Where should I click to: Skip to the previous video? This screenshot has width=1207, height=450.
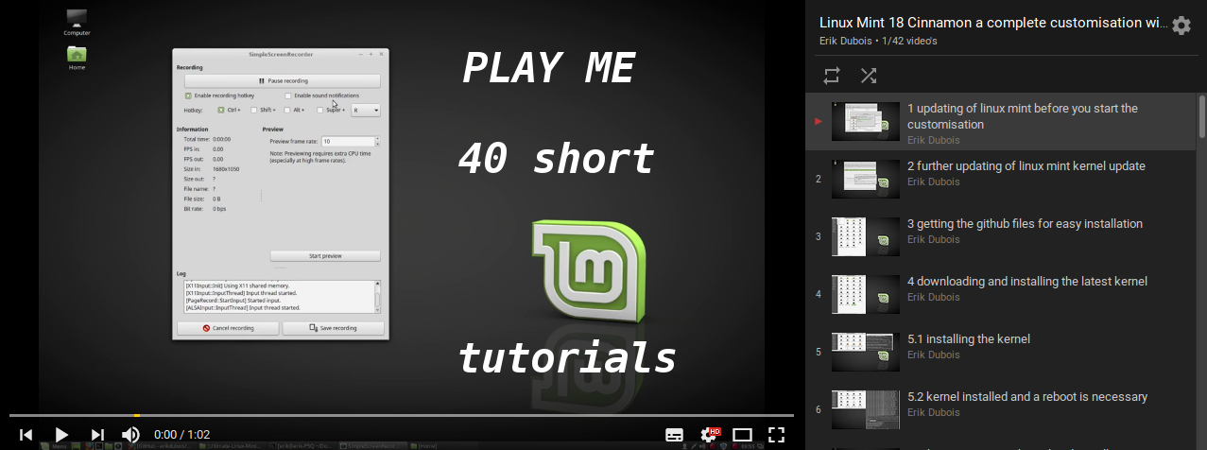[x=26, y=435]
